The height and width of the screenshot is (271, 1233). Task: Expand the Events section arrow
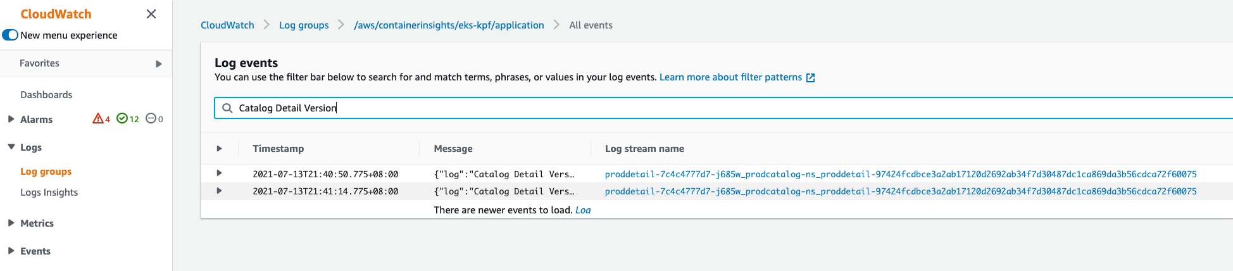point(11,251)
